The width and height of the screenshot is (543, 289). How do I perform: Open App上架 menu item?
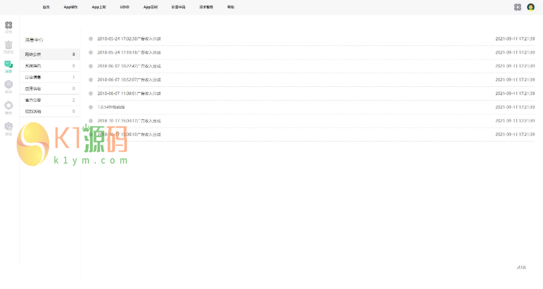(99, 7)
